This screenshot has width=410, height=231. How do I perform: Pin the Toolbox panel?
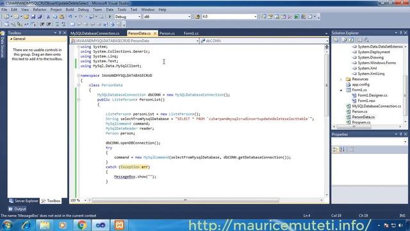[x=60, y=33]
